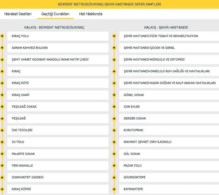The image size is (219, 195).
Task: Click the stop marker dot beside PAZAR YOLU
Action: coord(114,166)
